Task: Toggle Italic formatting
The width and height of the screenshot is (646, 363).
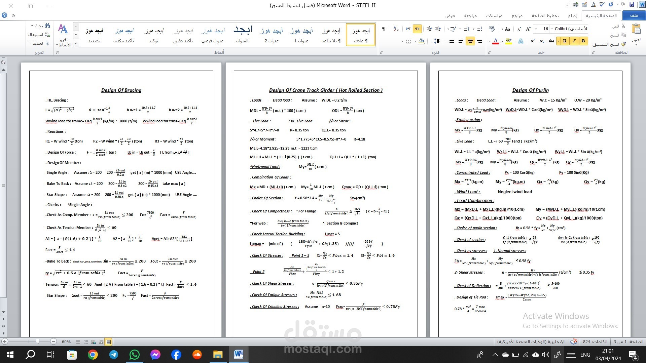Action: click(574, 41)
